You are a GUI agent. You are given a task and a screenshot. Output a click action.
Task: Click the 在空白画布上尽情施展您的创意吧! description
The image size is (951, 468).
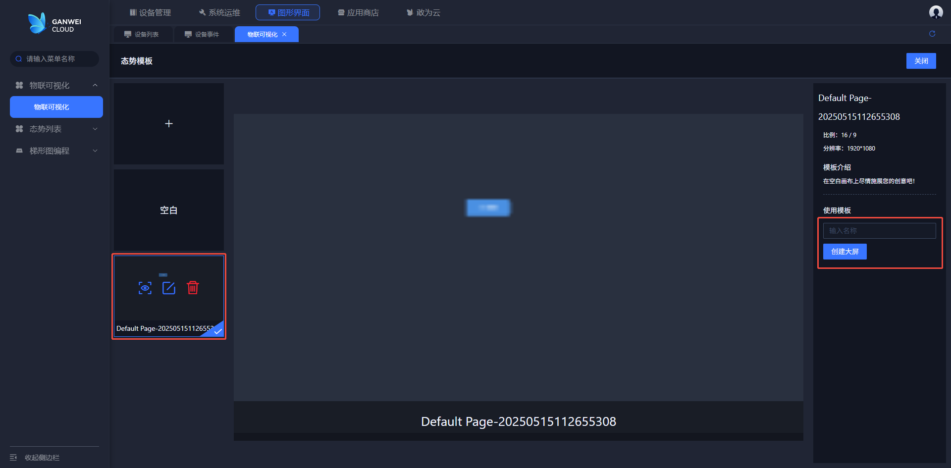(x=869, y=181)
